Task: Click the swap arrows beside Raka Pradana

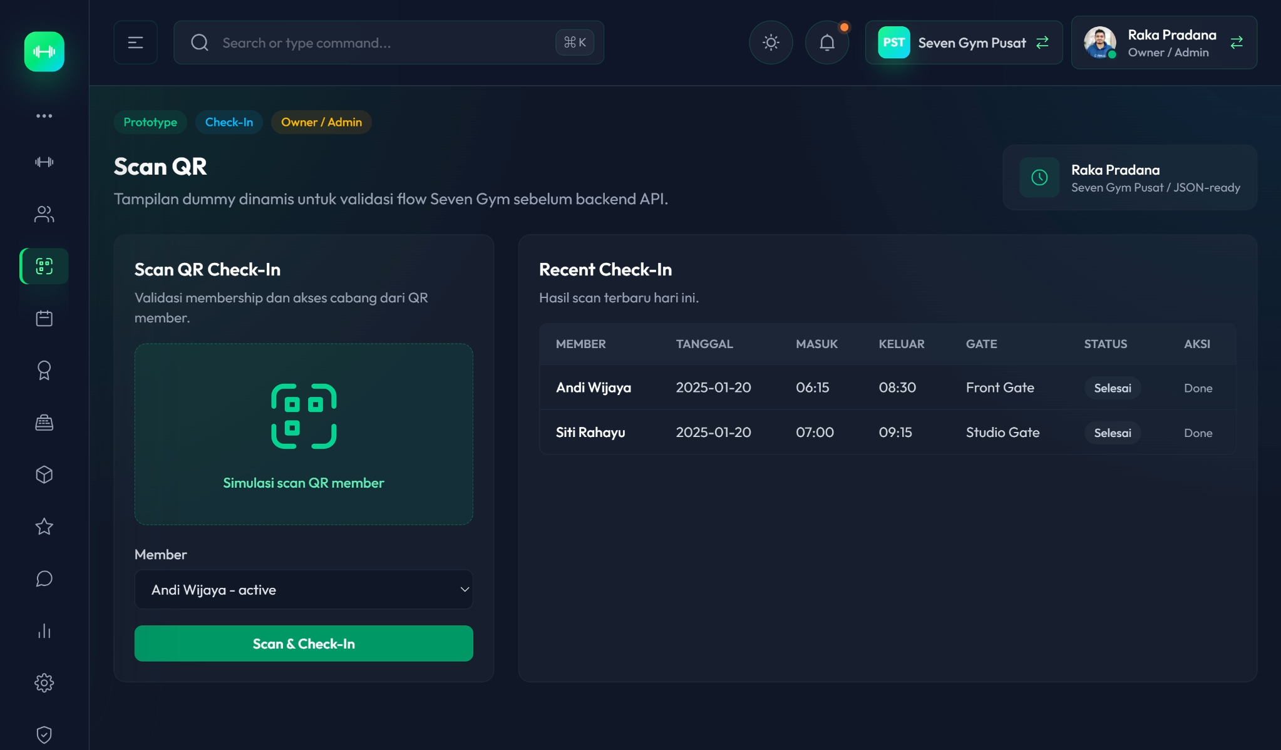Action: click(1237, 43)
